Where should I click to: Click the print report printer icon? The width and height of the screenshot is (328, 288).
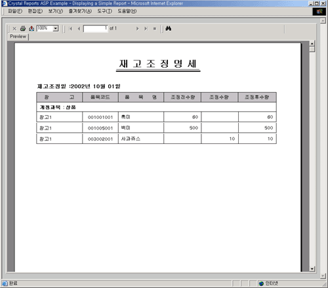23,28
